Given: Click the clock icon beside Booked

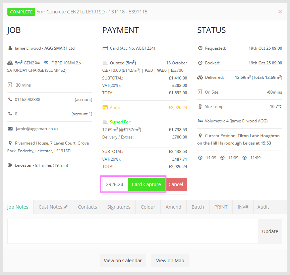Looking at the screenshot, I should [x=200, y=63].
